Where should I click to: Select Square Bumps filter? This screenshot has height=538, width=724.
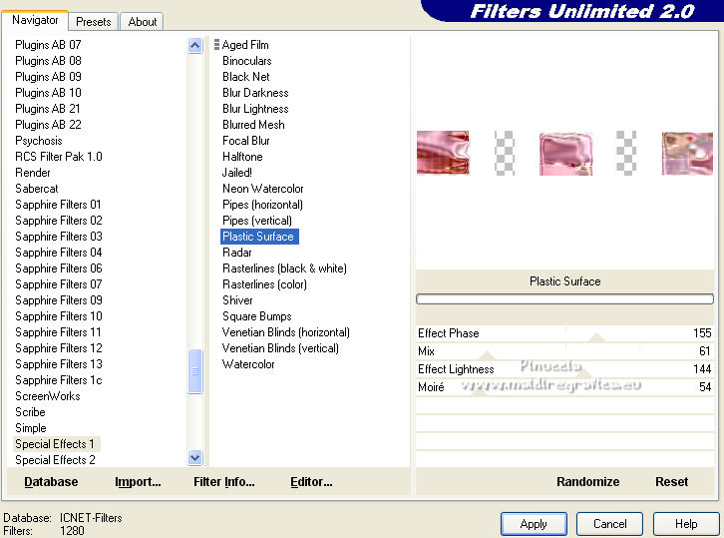tap(256, 316)
